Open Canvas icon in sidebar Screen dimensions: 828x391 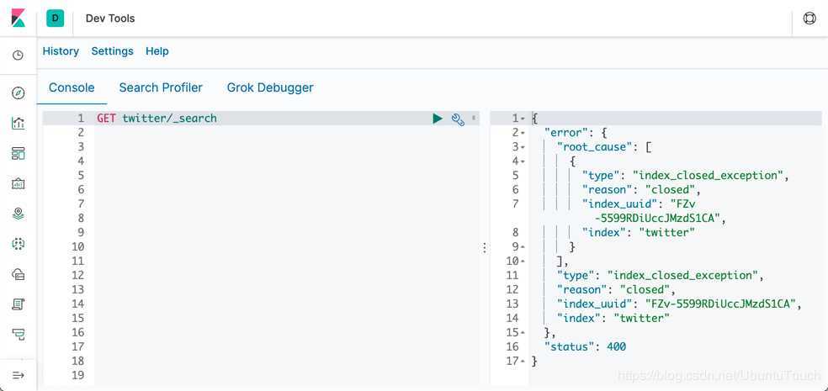click(18, 183)
